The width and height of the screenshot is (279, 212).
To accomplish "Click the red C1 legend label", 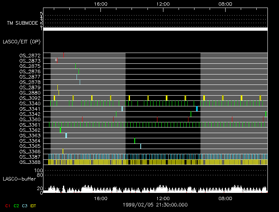I will pos(7,206).
